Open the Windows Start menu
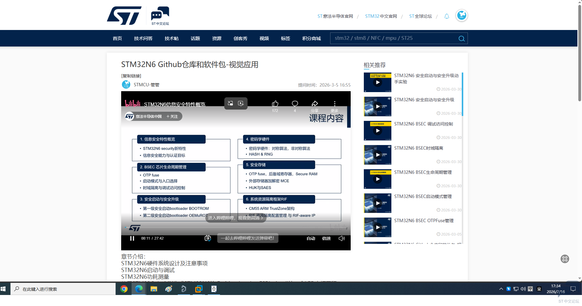Viewport: 582px width, 306px height. click(3, 289)
